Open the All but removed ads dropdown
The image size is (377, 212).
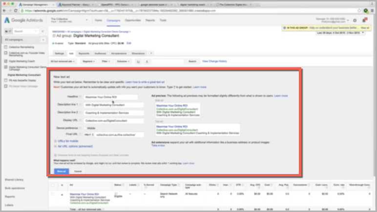pos(63,61)
